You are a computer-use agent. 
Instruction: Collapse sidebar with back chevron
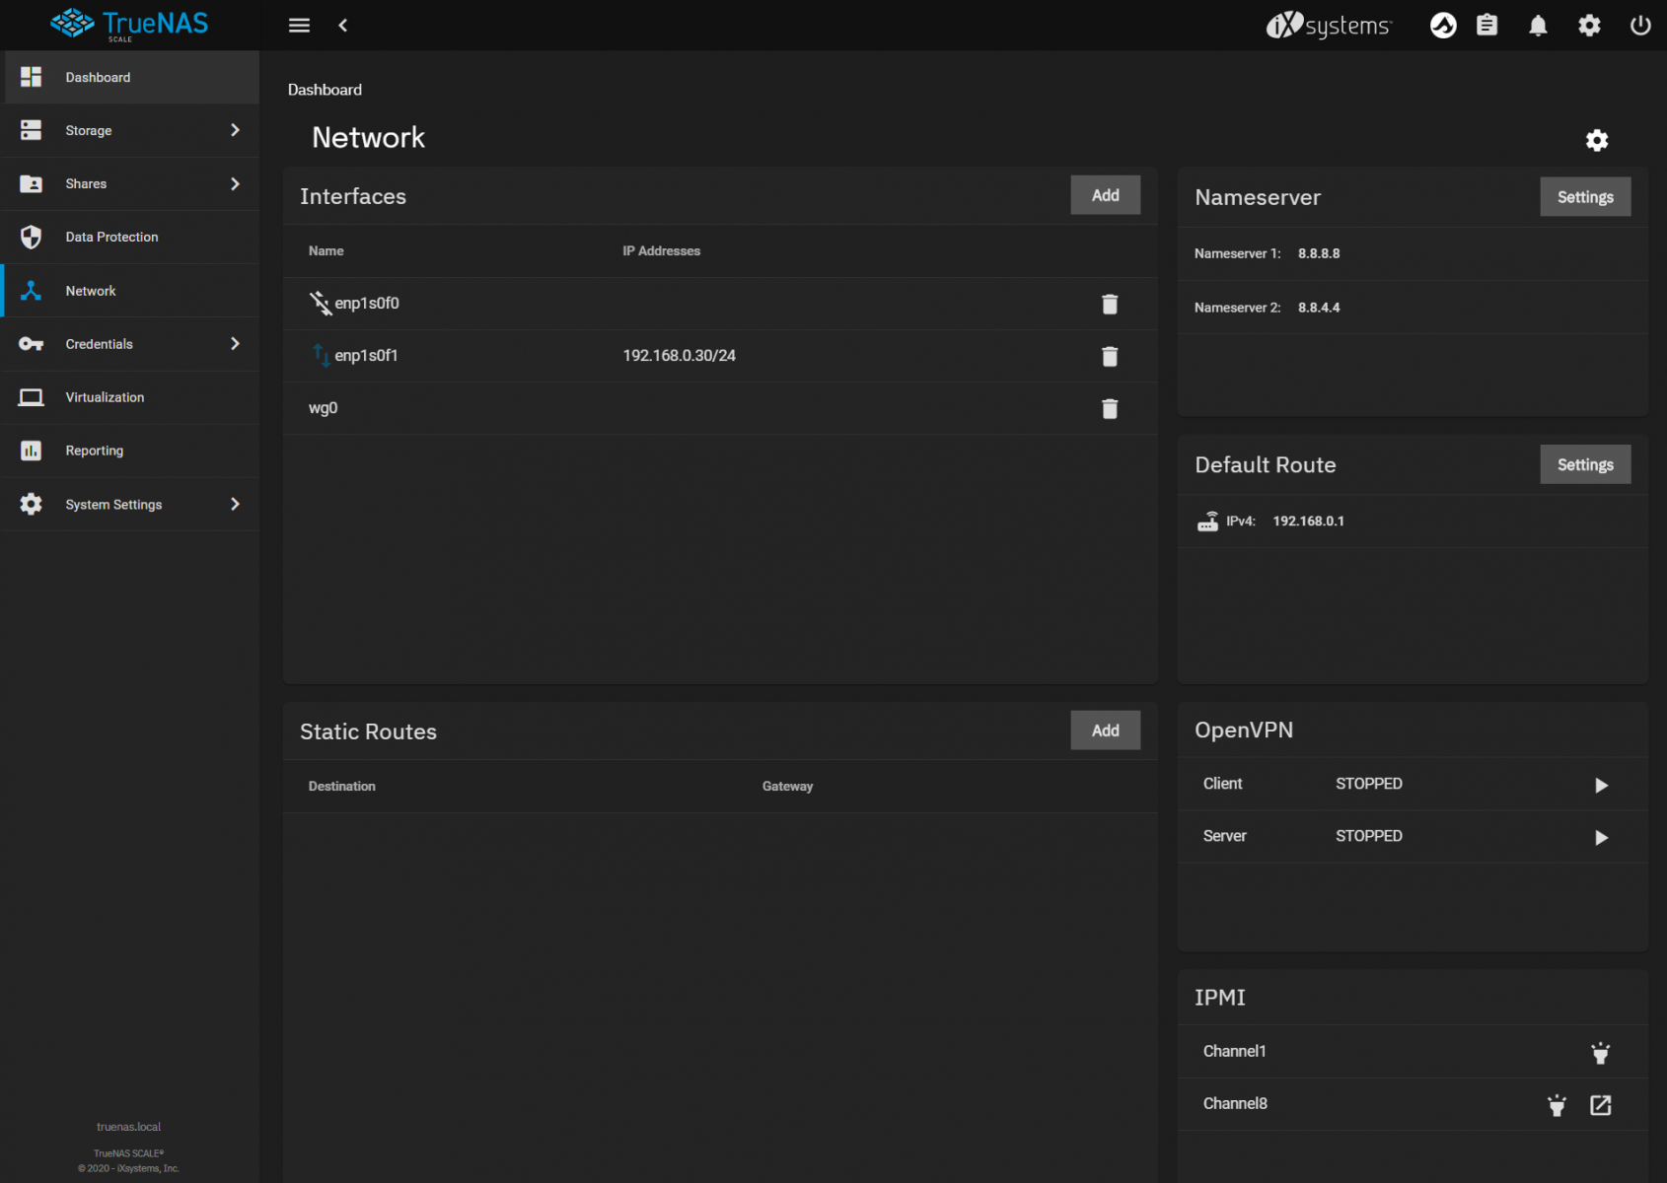click(342, 26)
